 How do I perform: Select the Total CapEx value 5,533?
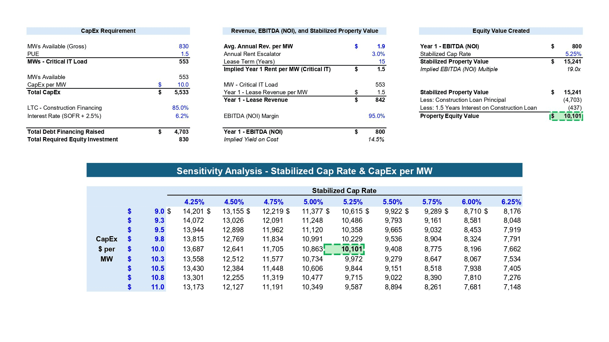[x=181, y=92]
